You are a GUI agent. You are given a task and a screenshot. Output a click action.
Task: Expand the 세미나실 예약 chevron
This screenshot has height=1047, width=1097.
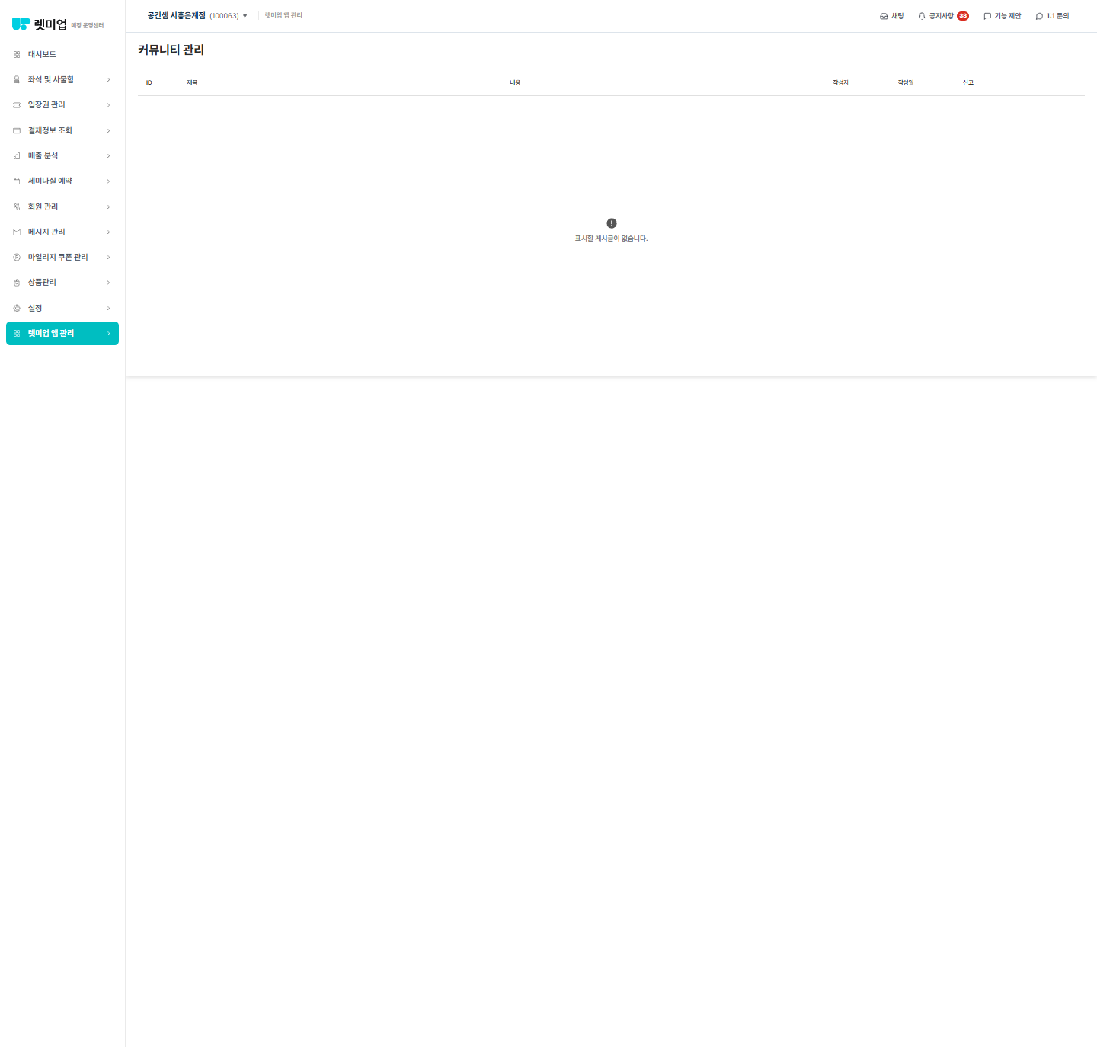tap(108, 181)
